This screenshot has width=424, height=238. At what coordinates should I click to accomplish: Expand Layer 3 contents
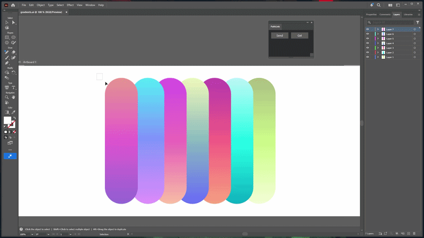pyautogui.click(x=378, y=48)
